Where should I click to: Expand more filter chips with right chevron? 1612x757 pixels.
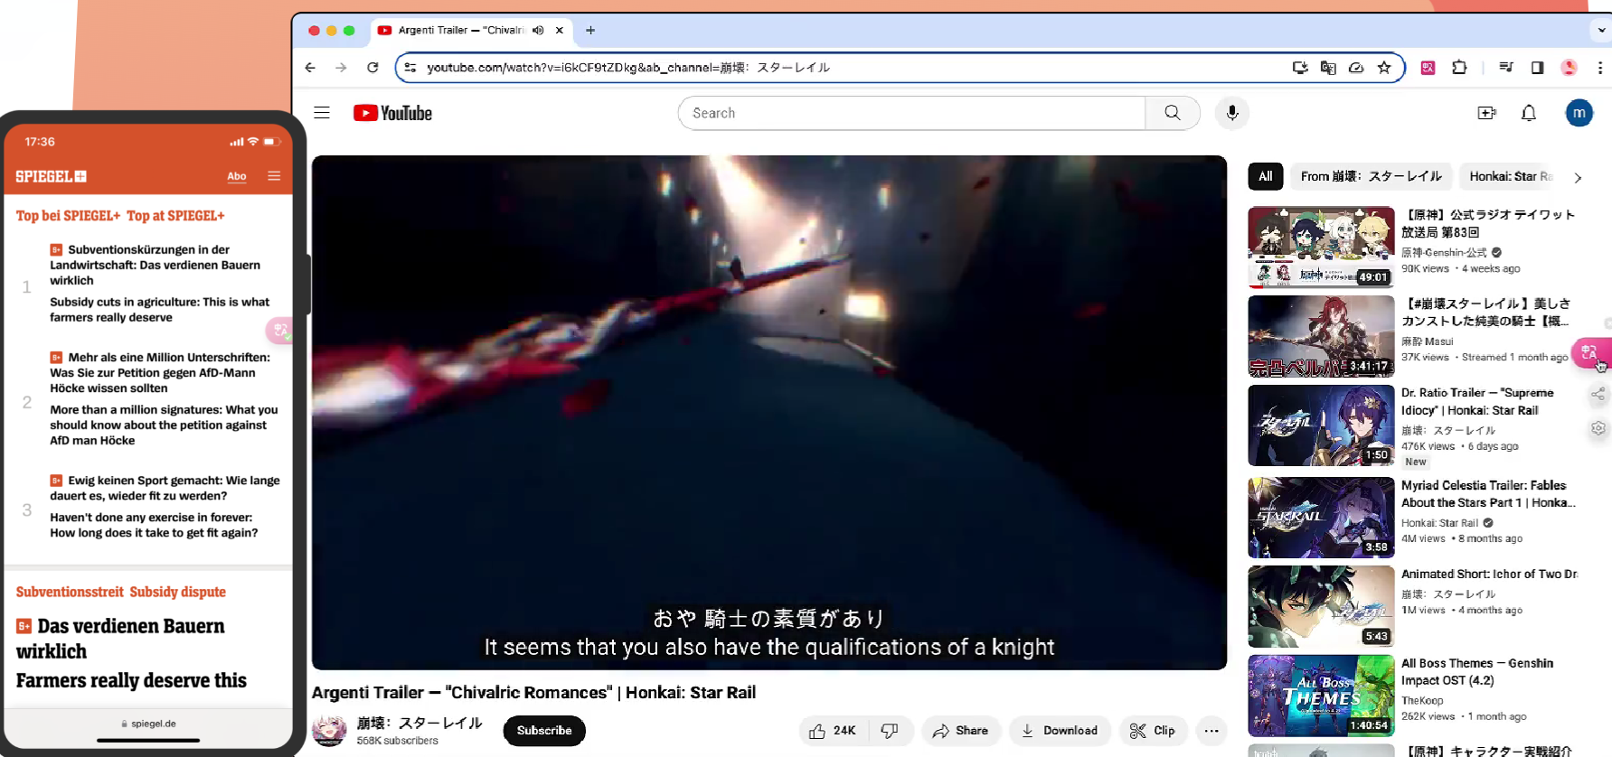pyautogui.click(x=1578, y=178)
